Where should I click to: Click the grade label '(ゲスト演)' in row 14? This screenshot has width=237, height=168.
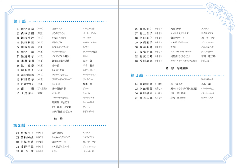(42, 88)
